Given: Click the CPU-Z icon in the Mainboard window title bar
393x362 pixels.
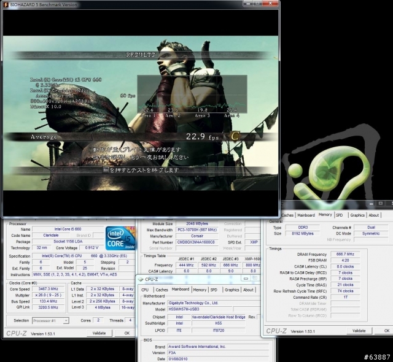Looking at the screenshot, I should click(141, 279).
